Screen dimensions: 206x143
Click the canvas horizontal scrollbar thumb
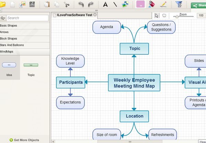tap(130, 142)
